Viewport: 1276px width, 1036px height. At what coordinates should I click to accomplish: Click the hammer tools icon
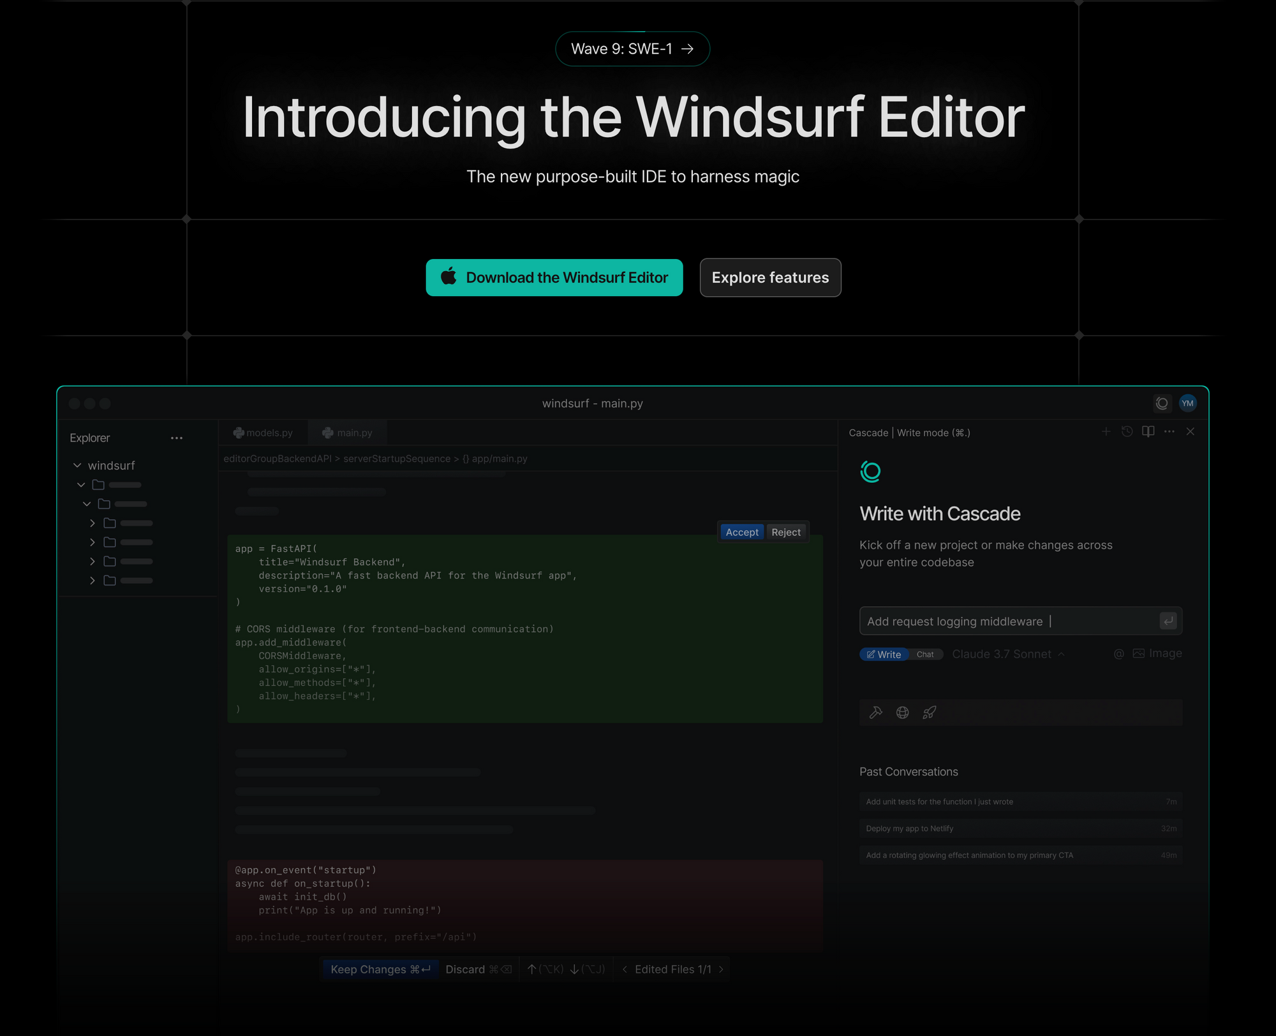(x=876, y=713)
